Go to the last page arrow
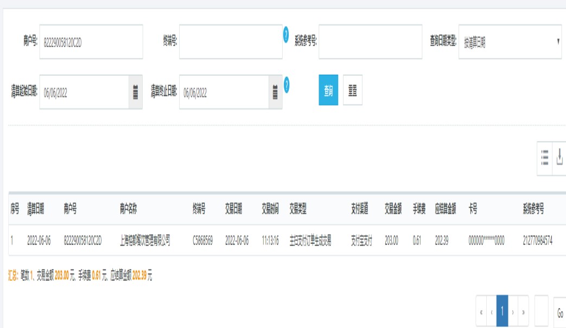The width and height of the screenshot is (566, 328). 523,312
